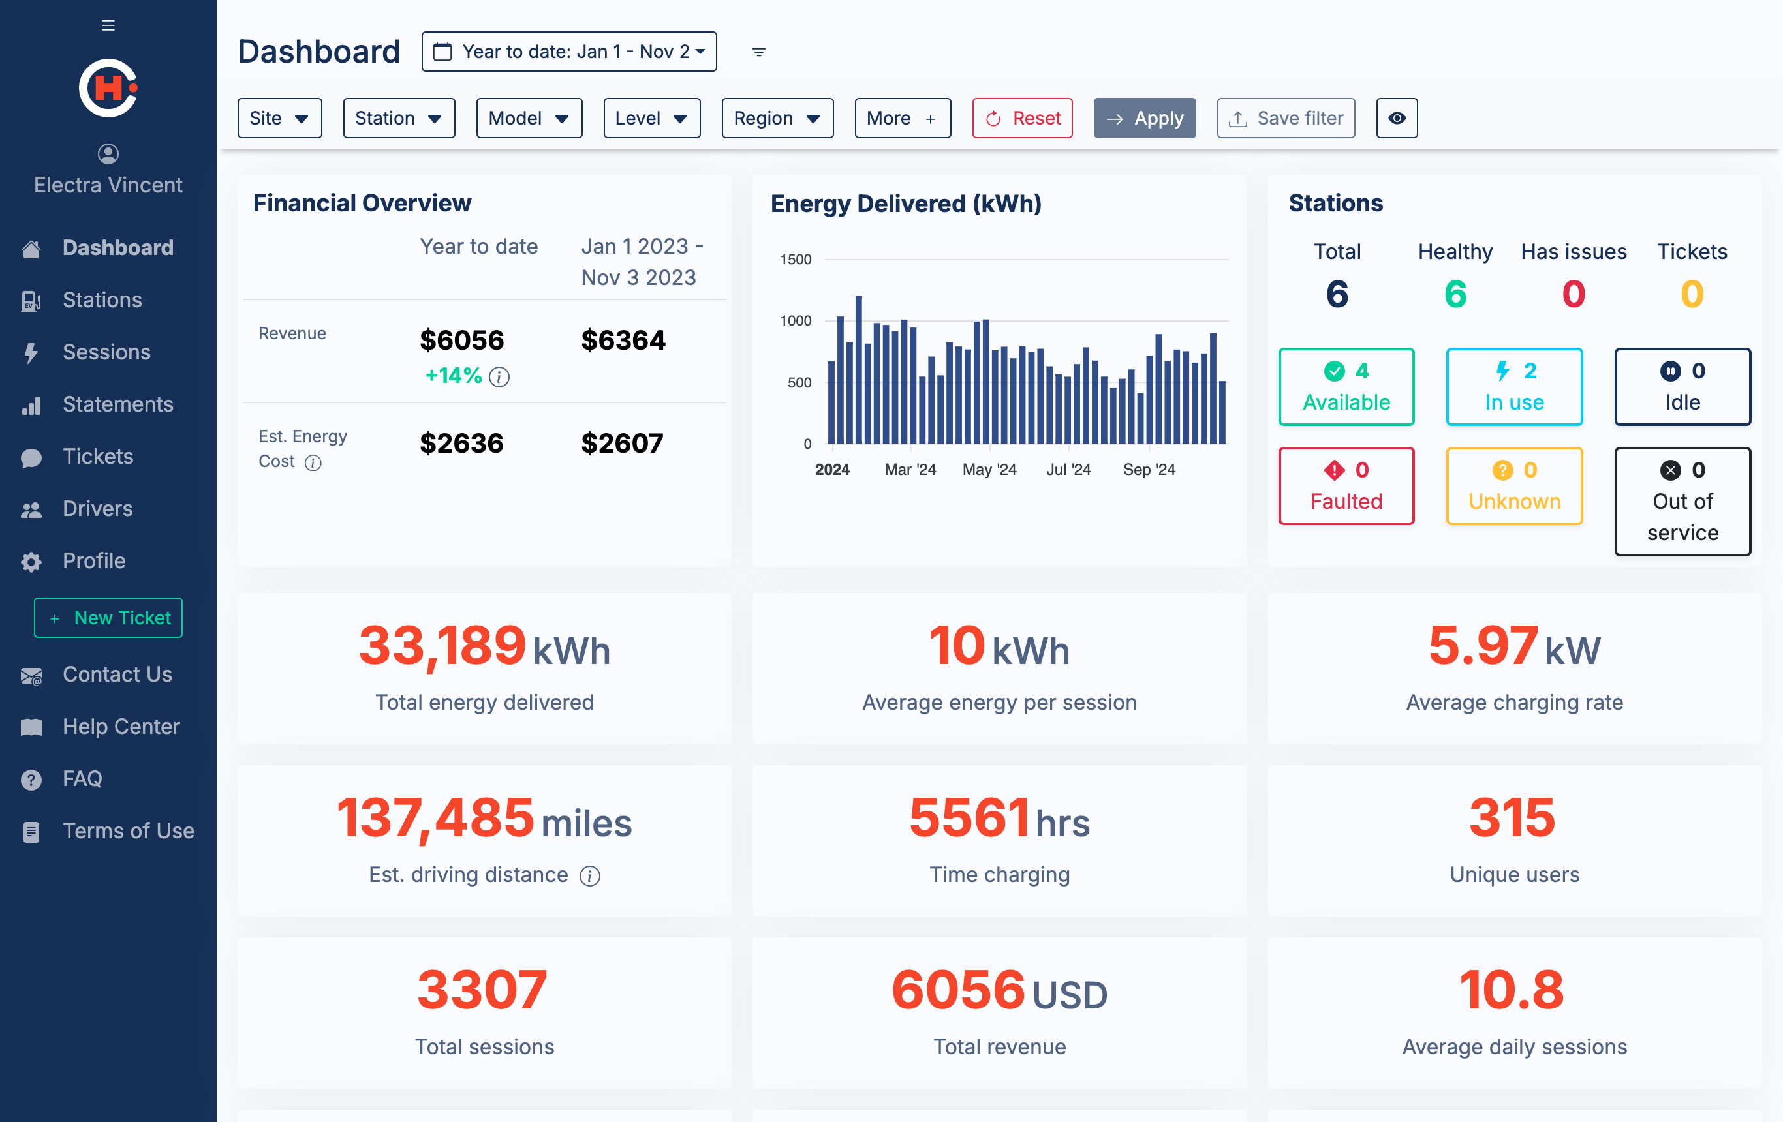Toggle the In use stations status filter
The image size is (1783, 1122).
(1513, 386)
